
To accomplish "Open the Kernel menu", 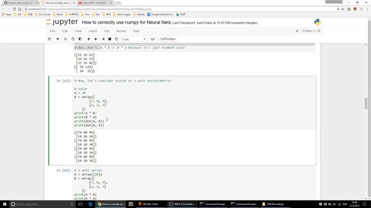I will 121,31.
